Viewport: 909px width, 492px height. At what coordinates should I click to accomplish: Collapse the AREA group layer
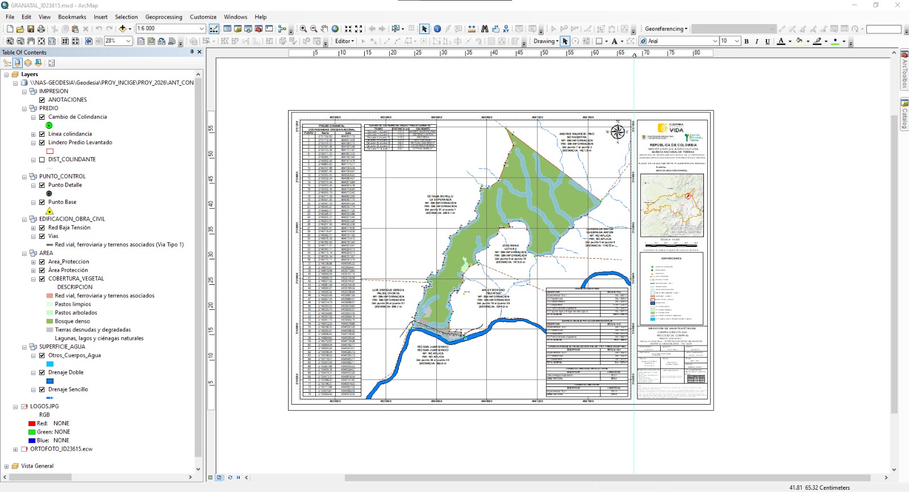tap(24, 253)
